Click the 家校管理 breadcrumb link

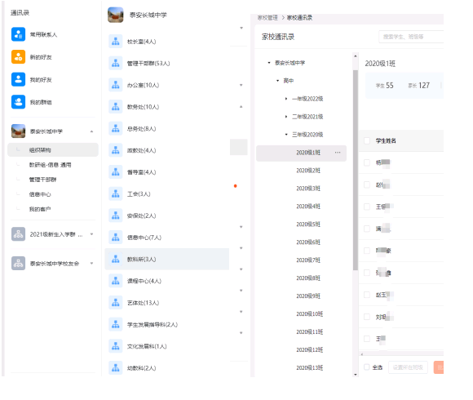coord(267,18)
